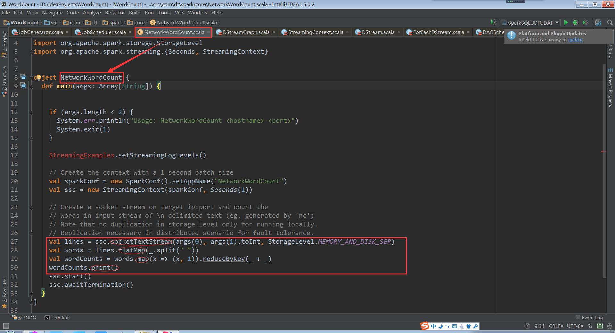The height and width of the screenshot is (333, 615).
Task: Open Sogou soft keyboard icon
Action: tap(455, 326)
